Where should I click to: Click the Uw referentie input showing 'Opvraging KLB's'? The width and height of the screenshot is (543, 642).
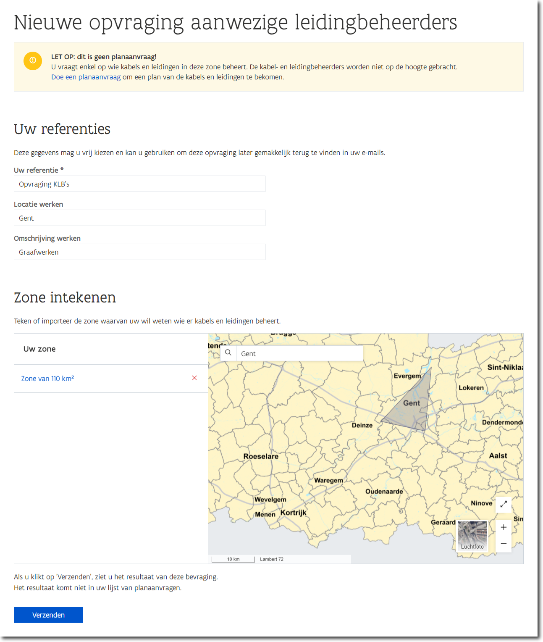point(139,184)
